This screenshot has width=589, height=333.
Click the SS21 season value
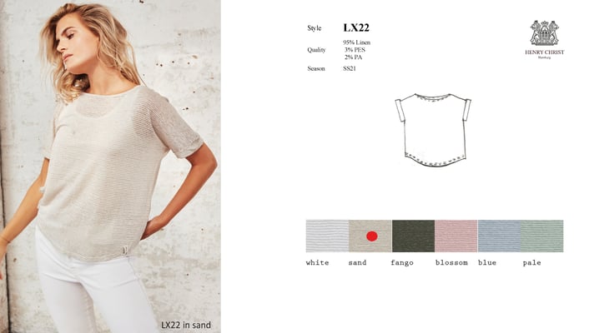coord(350,68)
